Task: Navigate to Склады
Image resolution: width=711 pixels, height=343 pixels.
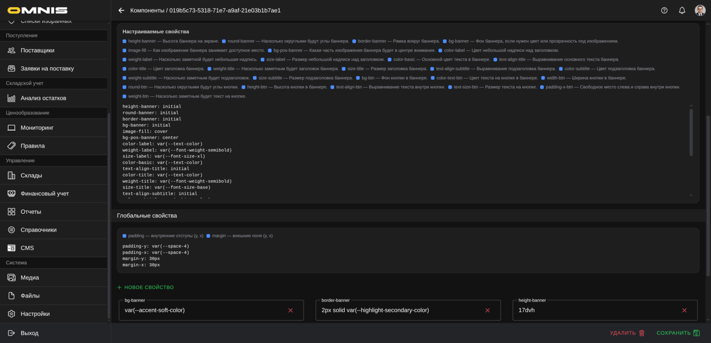Action: tap(31, 176)
